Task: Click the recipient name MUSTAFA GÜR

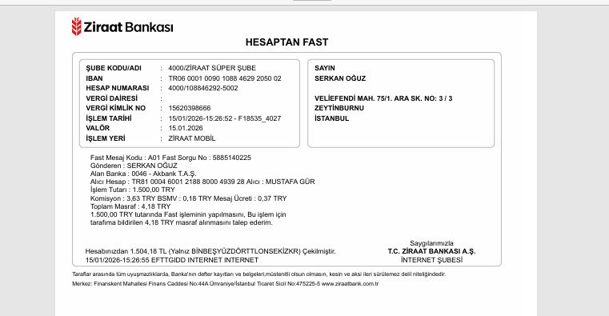Action: pyautogui.click(x=290, y=182)
